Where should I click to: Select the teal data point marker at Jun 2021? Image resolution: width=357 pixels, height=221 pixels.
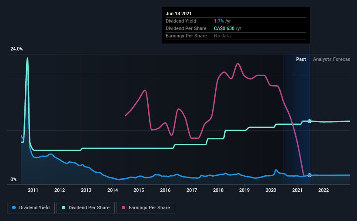point(310,121)
